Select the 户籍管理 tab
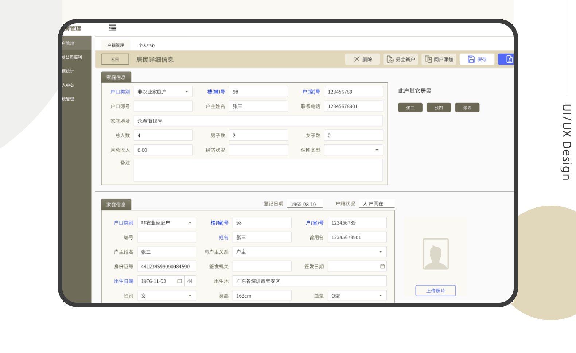 (116, 45)
